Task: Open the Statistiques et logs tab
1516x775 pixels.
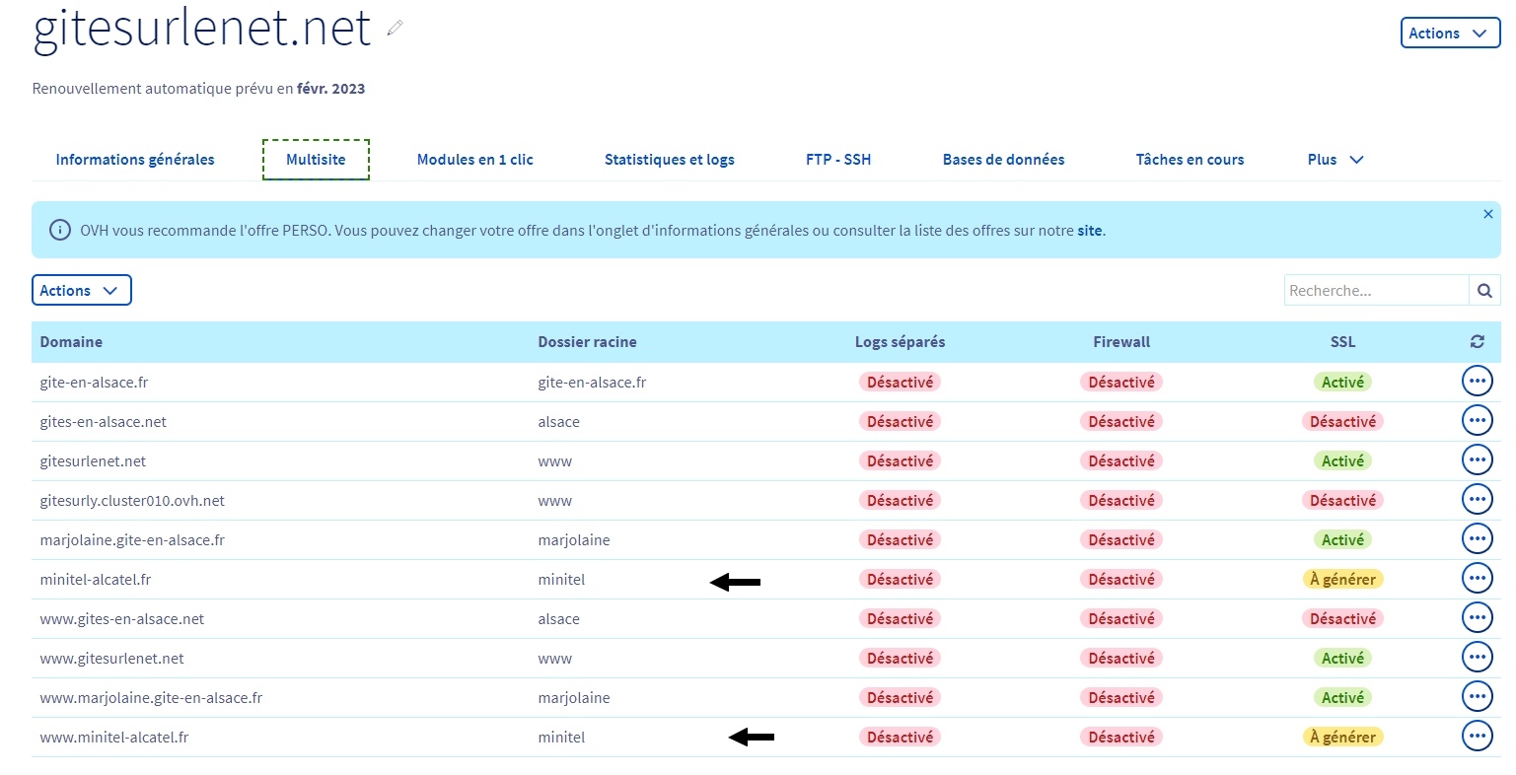Action: 669,160
